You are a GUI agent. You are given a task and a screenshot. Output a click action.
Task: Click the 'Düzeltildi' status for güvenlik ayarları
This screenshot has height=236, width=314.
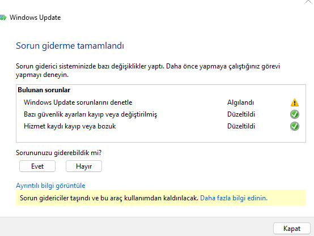(241, 114)
